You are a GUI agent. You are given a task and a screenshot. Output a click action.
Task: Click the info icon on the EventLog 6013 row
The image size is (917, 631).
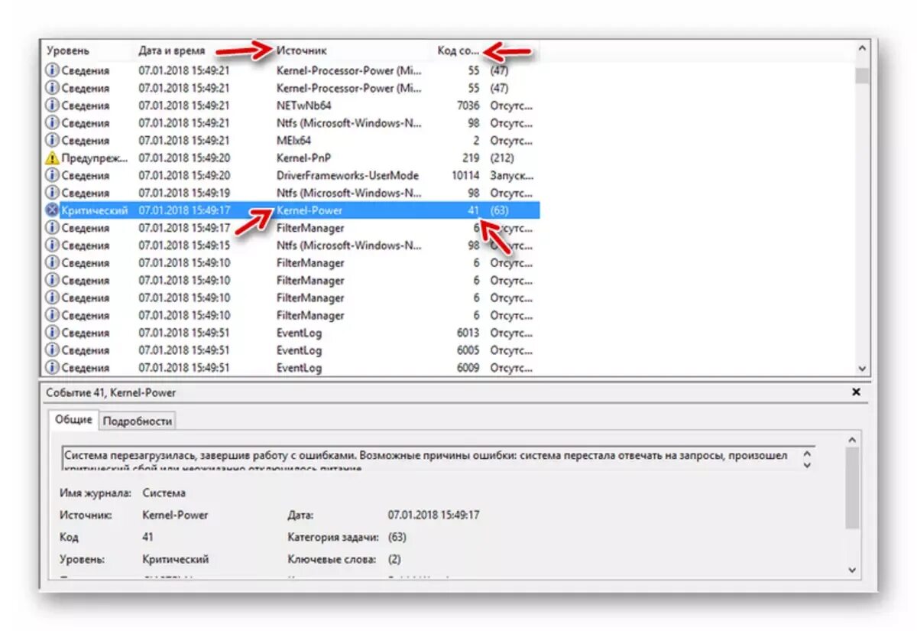52,333
